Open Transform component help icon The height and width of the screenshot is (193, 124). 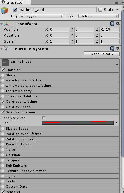pyautogui.click(x=112, y=24)
